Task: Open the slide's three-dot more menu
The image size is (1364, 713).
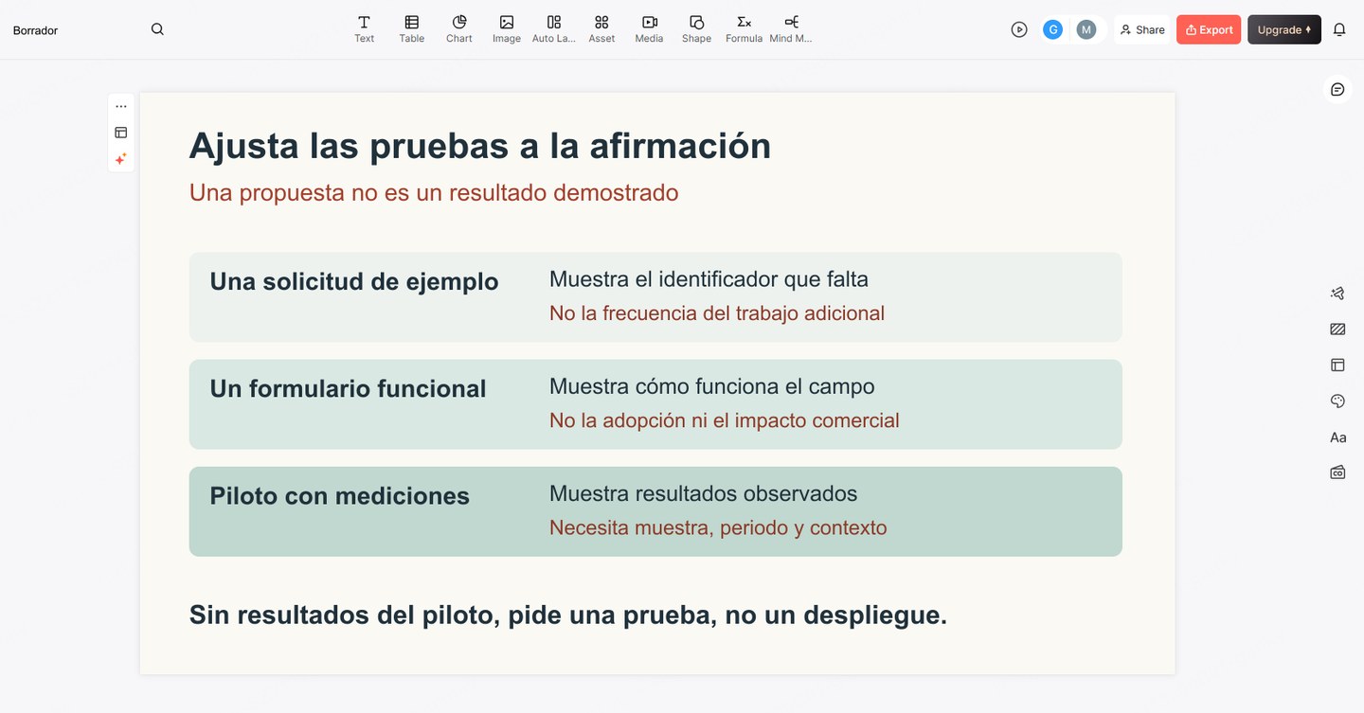Action: [121, 106]
